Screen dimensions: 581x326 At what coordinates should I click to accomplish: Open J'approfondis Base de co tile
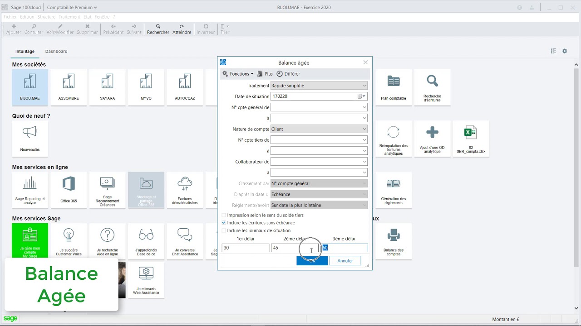146,241
